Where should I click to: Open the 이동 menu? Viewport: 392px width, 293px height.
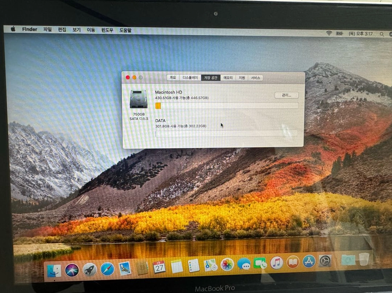coord(91,30)
